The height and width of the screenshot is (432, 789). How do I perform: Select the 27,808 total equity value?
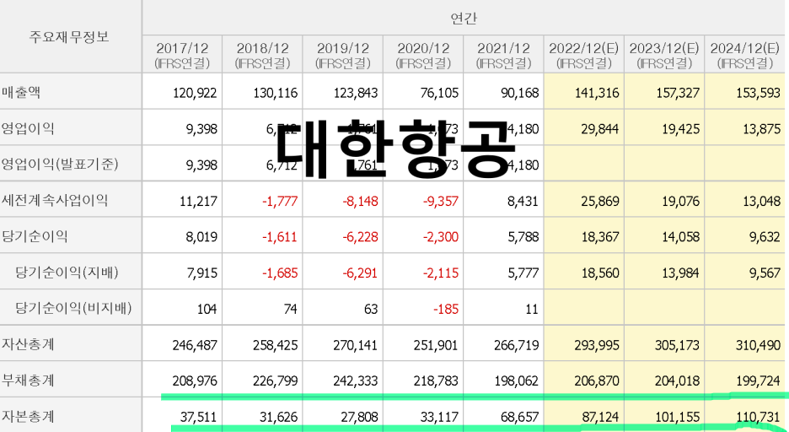pyautogui.click(x=359, y=418)
